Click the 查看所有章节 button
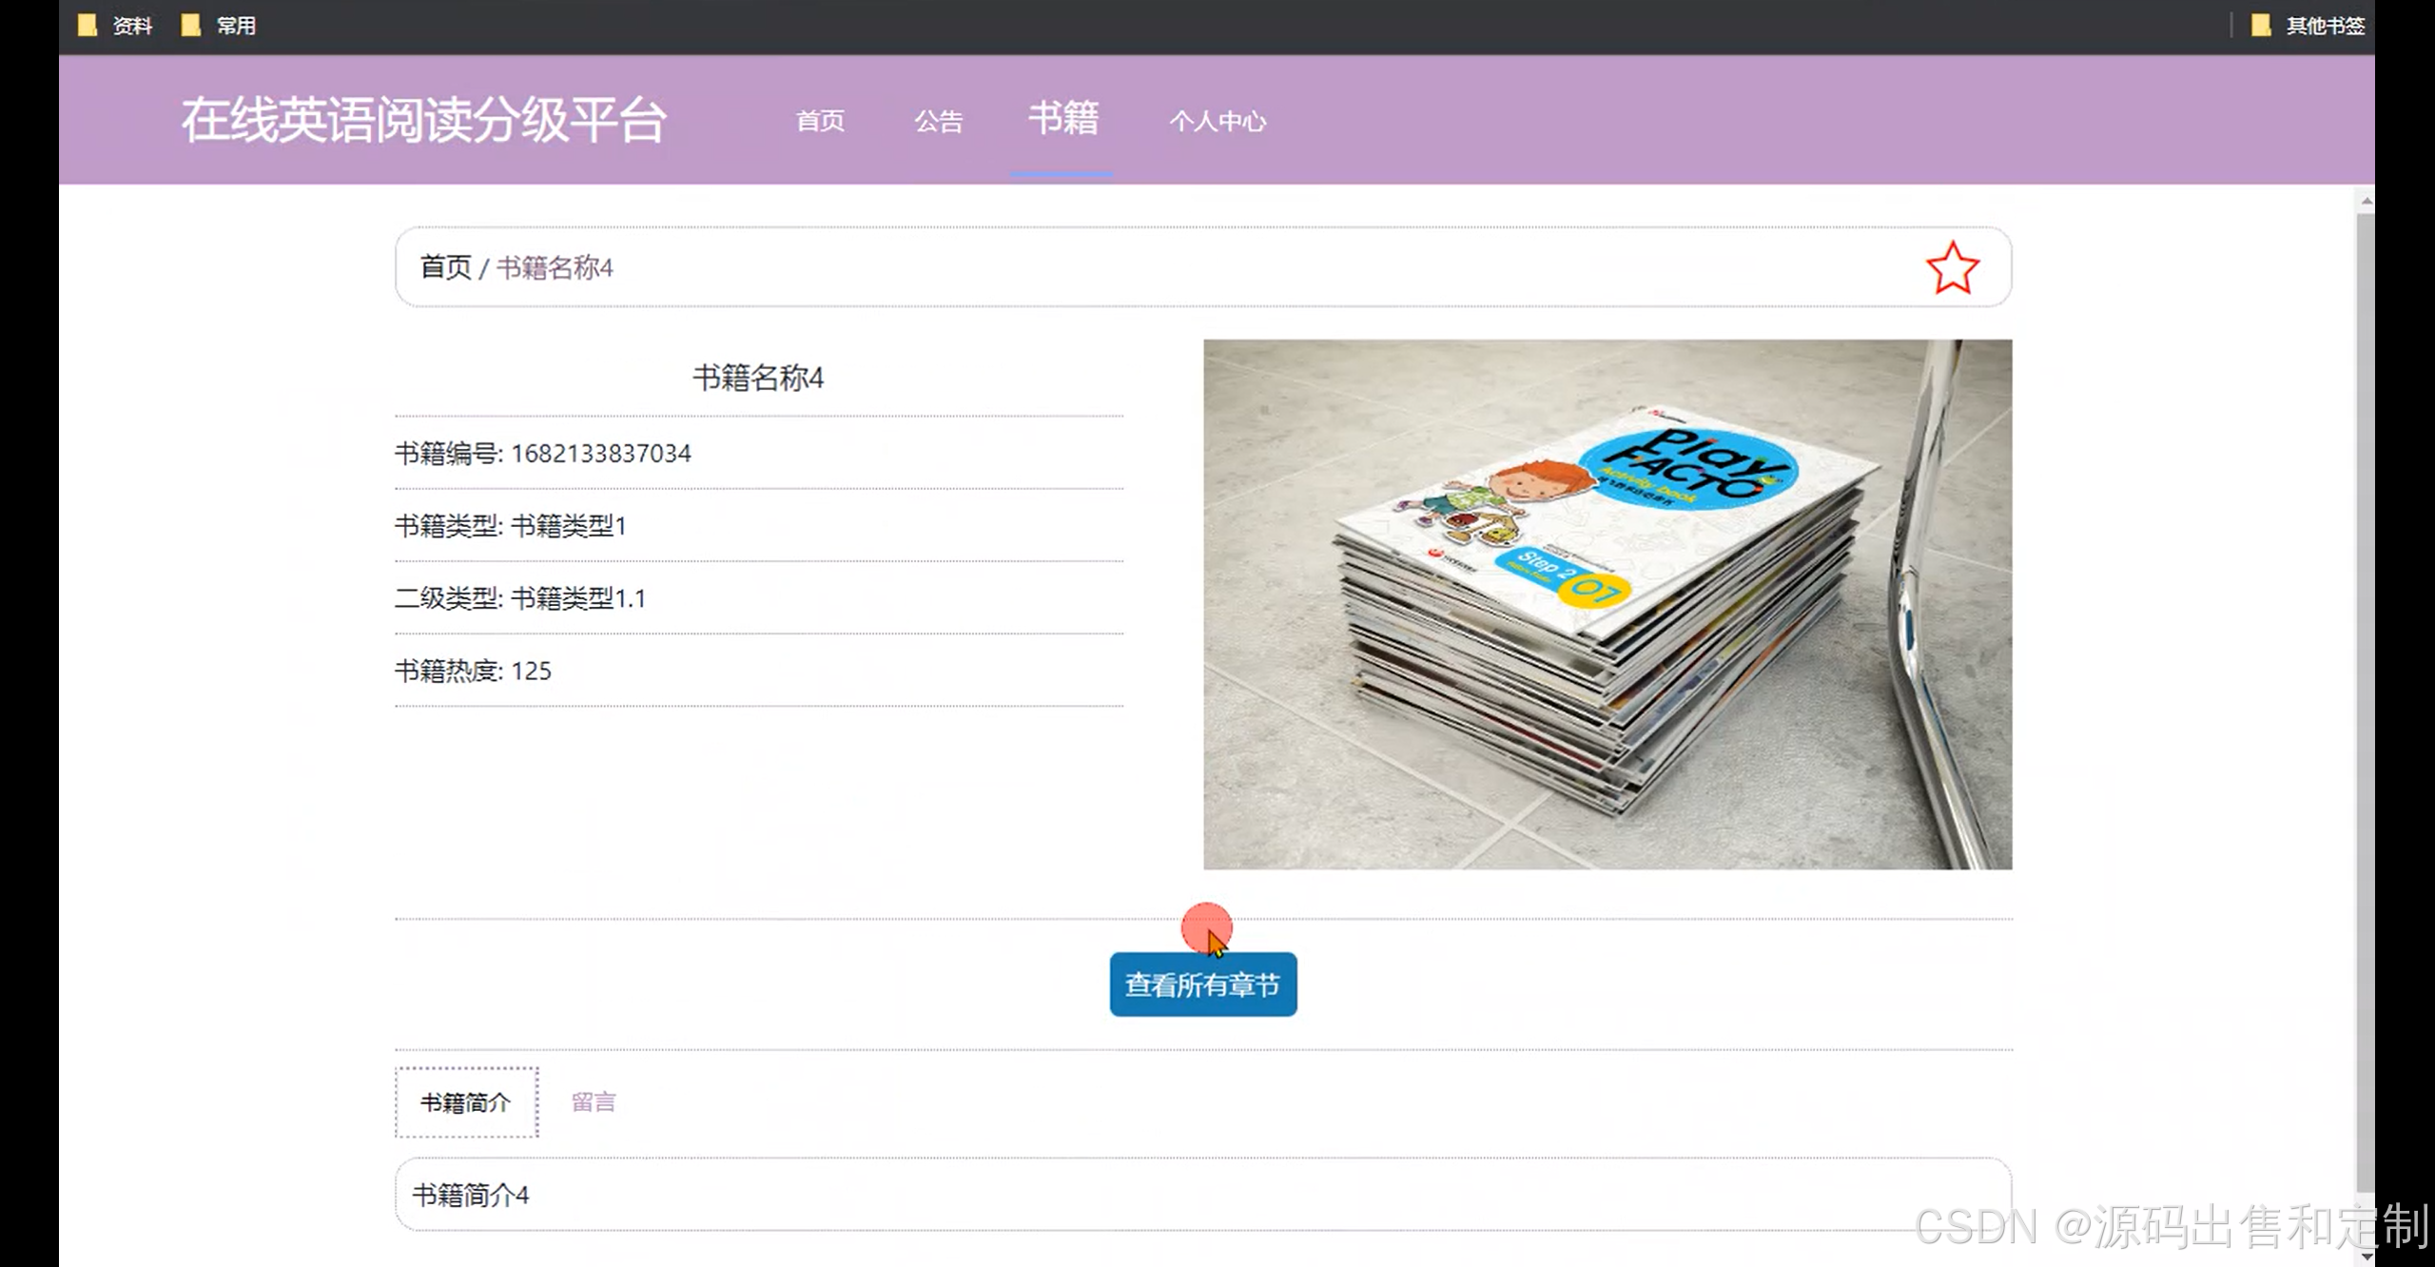Viewport: 2435px width, 1267px height. (1202, 984)
